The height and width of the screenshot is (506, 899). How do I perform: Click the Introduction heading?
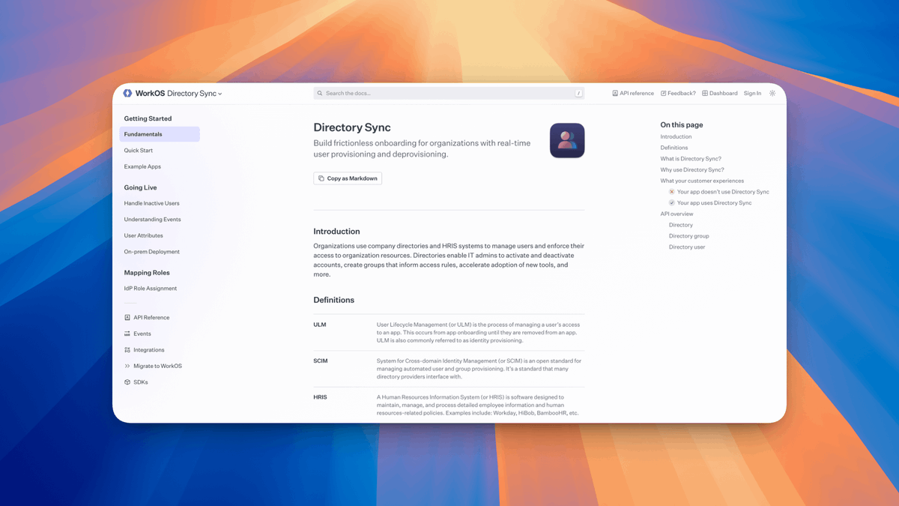(x=336, y=232)
